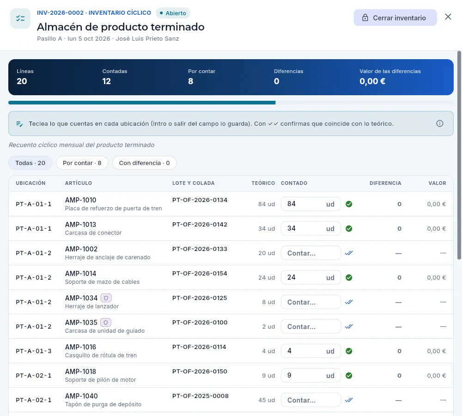Viewport: 462px width, 416px height.
Task: Select the Todas · 20 filter
Action: (30, 163)
